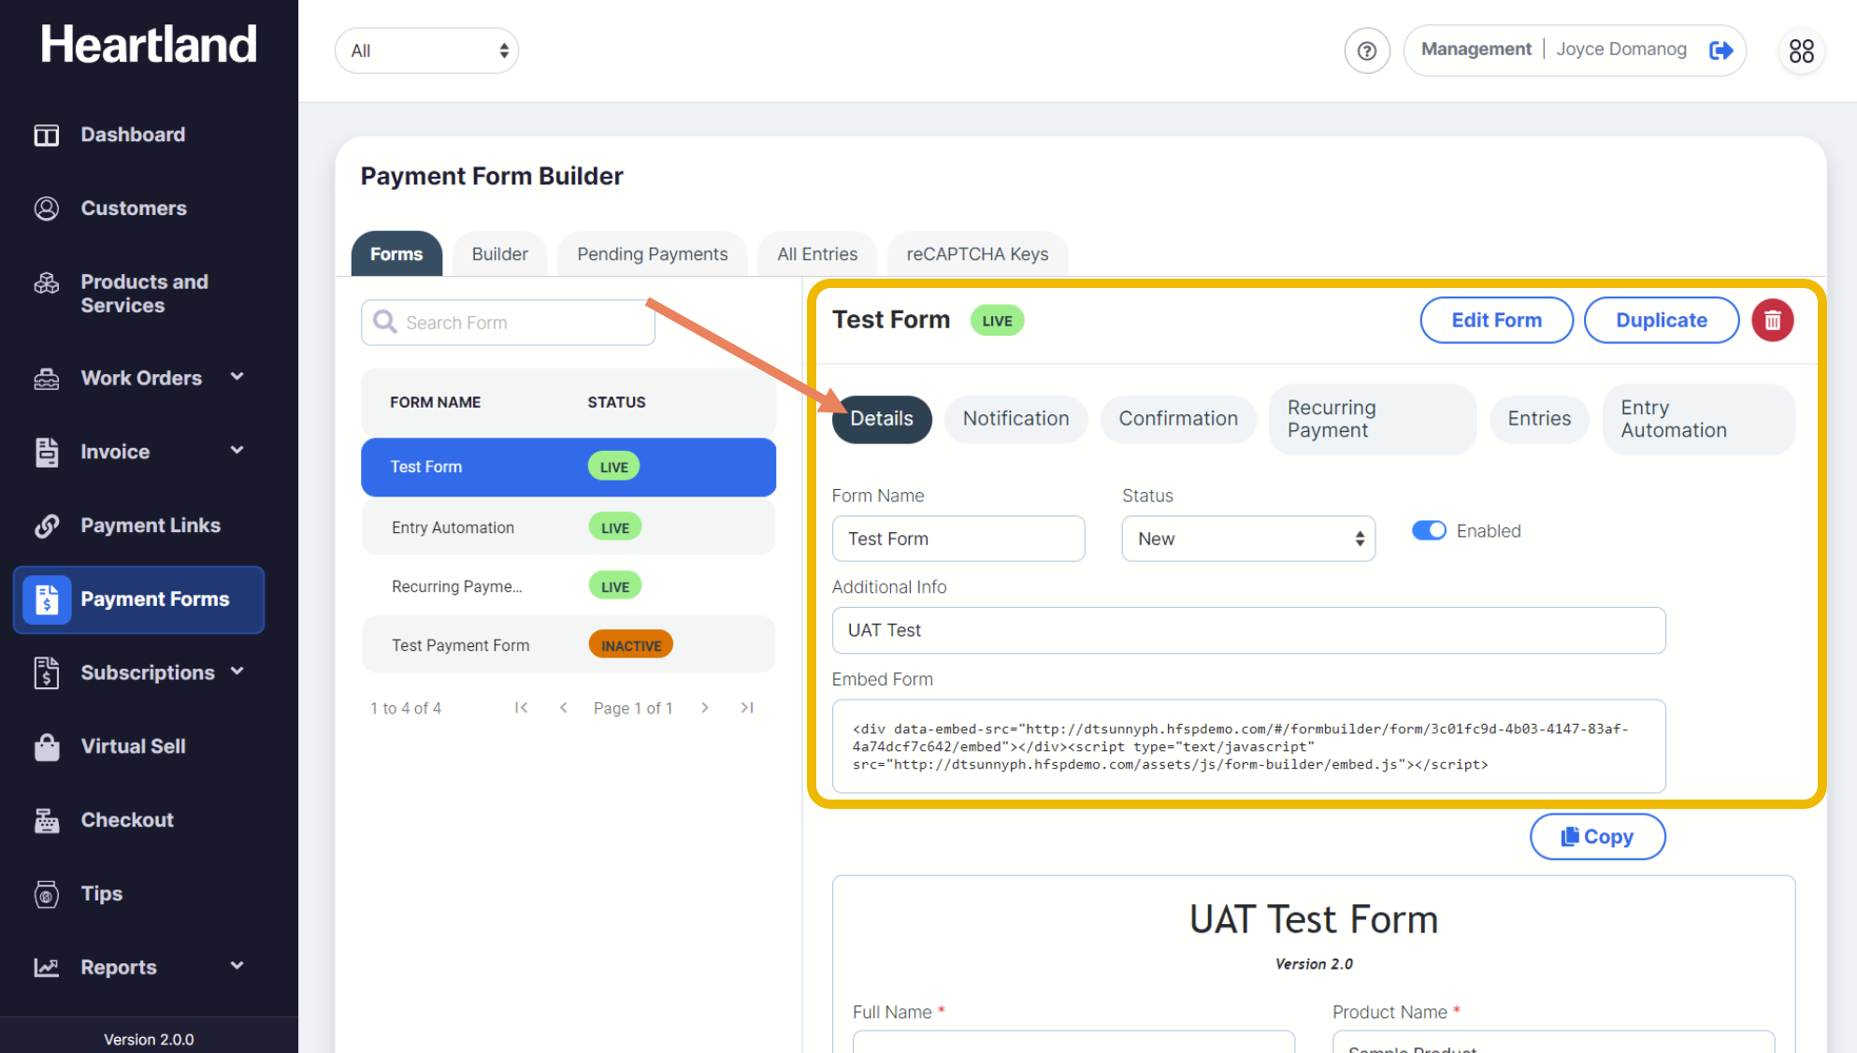
Task: Click the Joyce Domanog user name
Action: 1620,49
